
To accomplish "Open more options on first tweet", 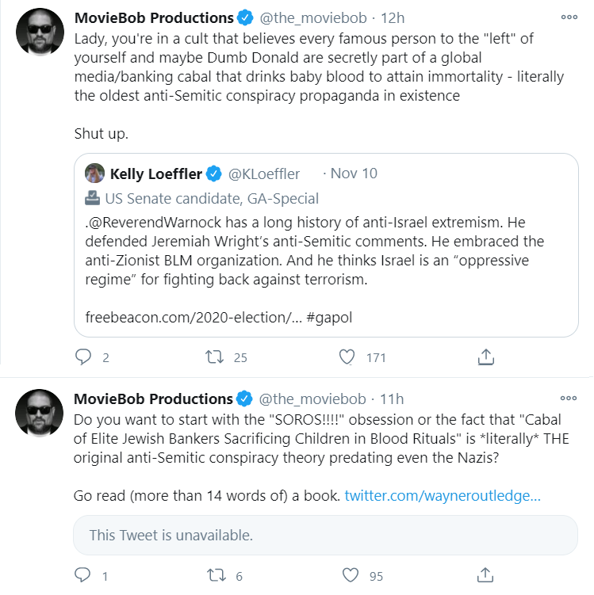I will point(569,17).
